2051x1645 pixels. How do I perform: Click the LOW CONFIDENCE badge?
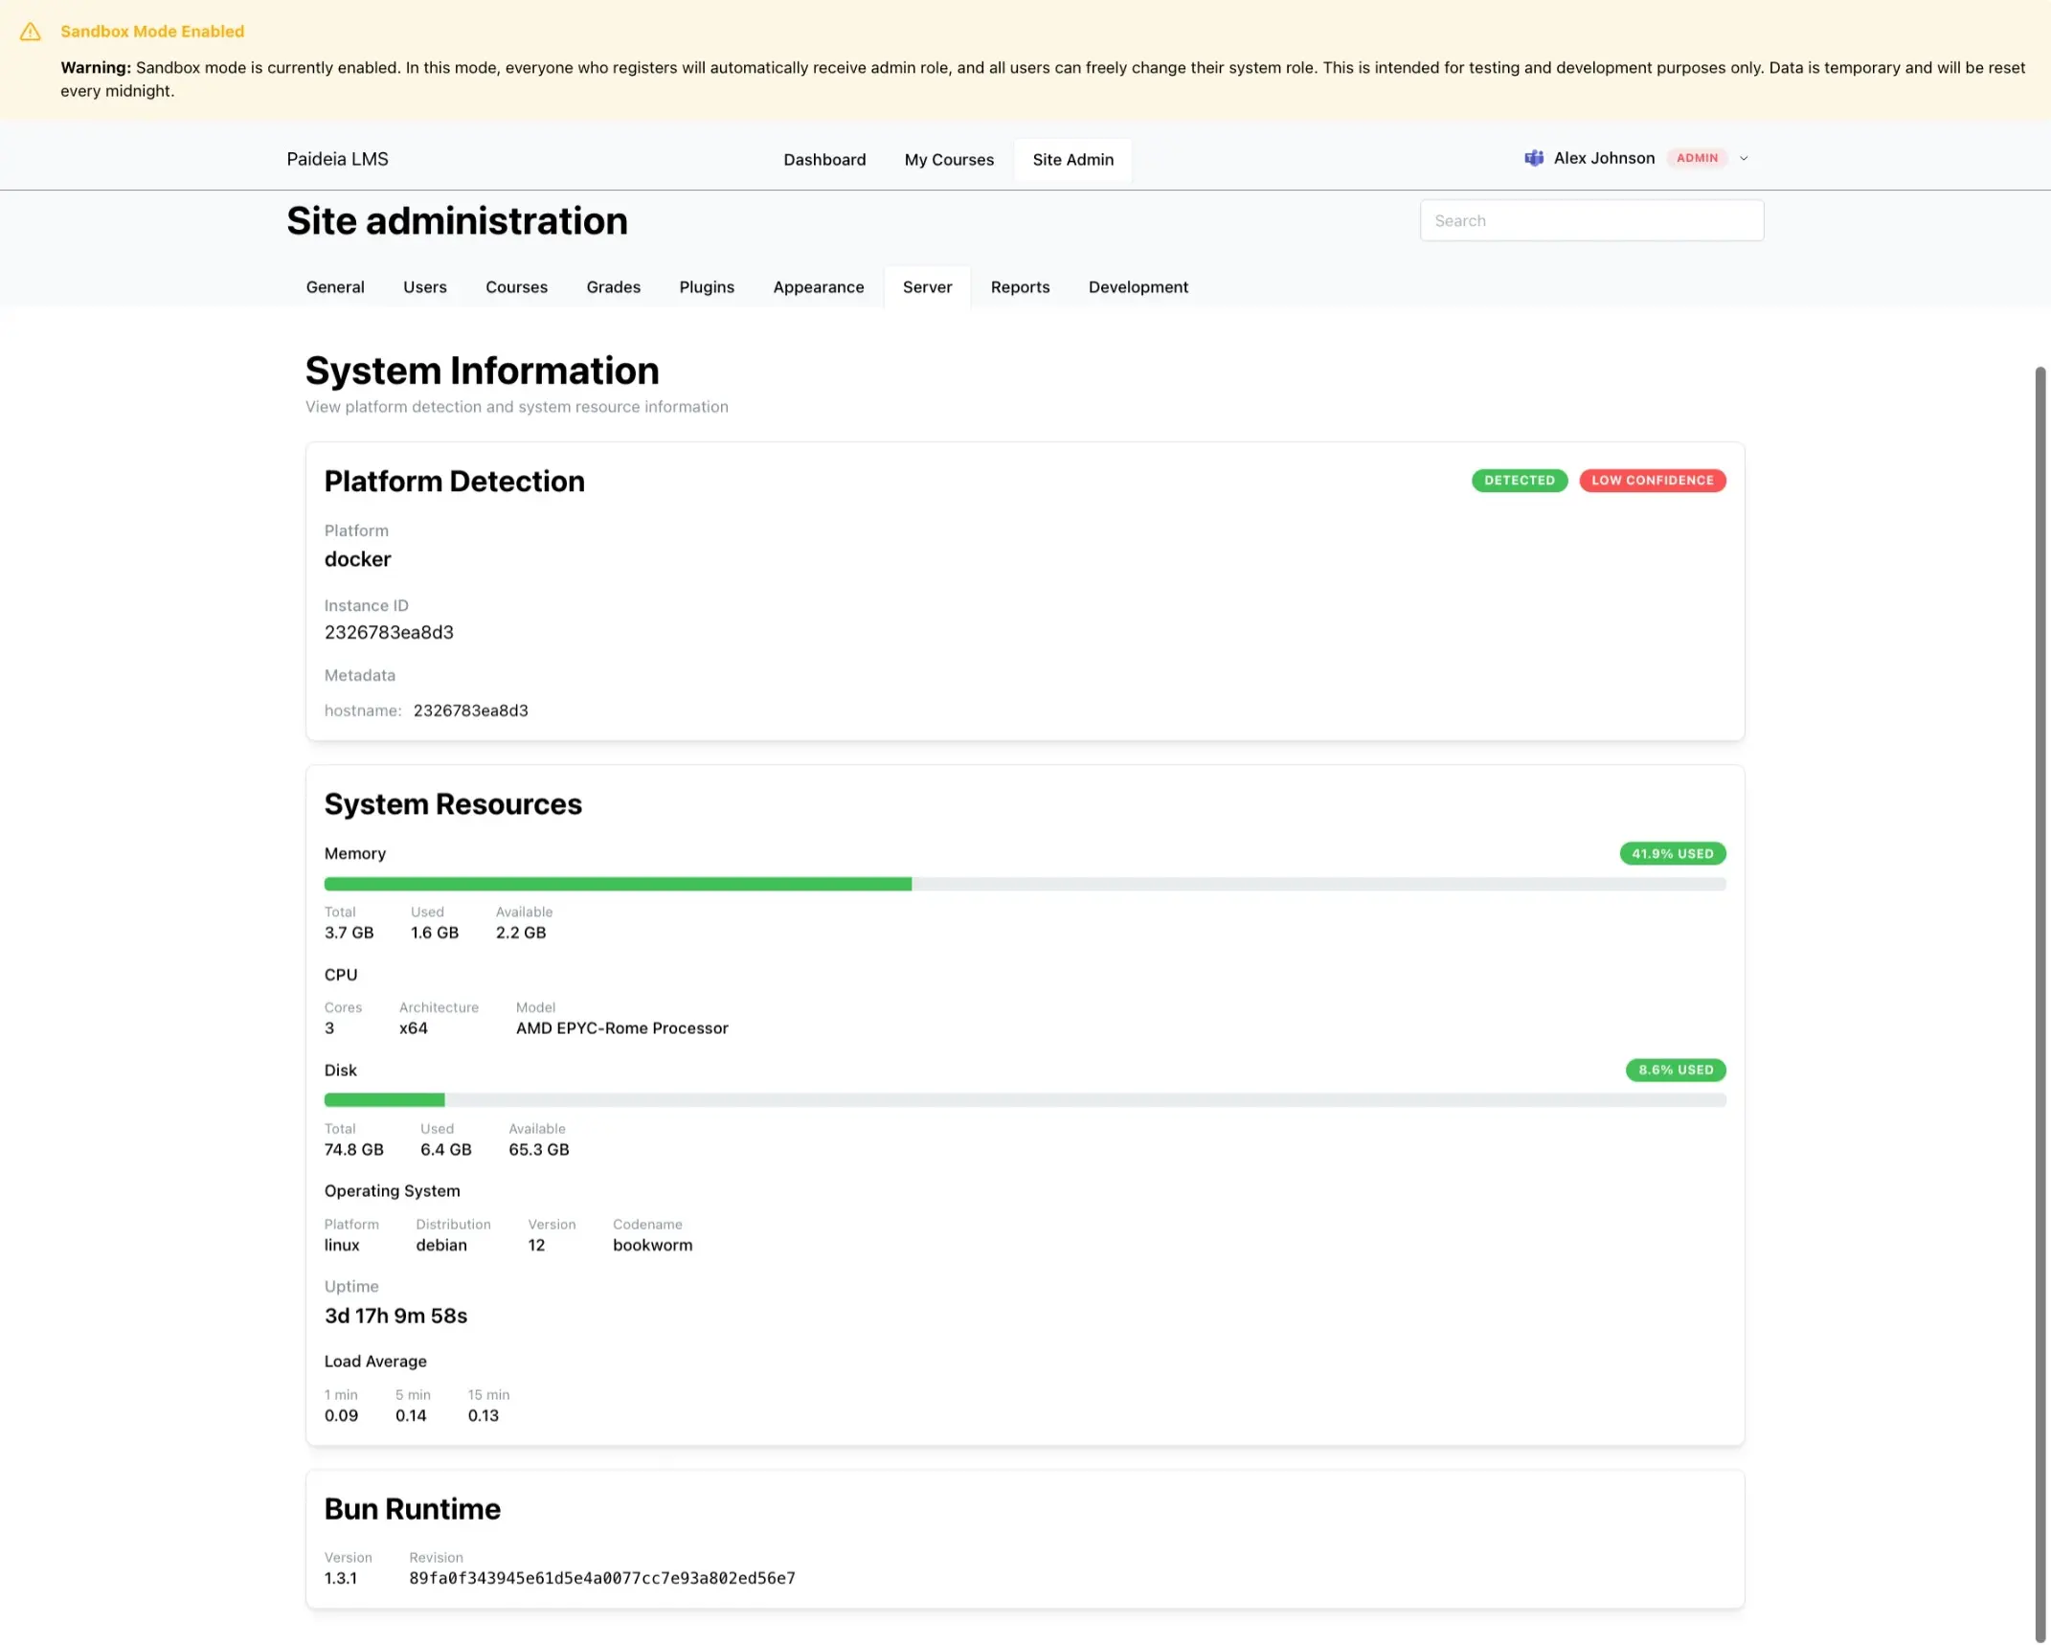tap(1652, 481)
